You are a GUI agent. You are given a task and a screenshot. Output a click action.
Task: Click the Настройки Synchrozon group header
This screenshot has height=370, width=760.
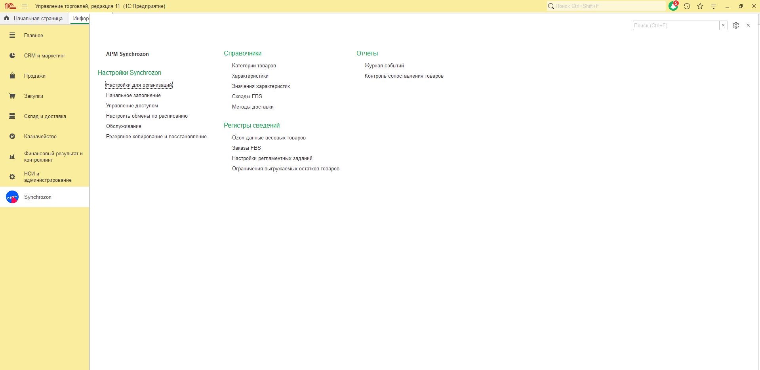tap(130, 72)
